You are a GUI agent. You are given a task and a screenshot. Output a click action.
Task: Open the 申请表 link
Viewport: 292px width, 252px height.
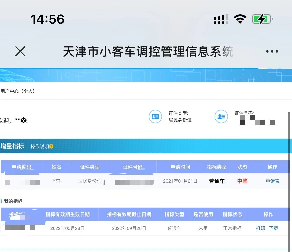pos(272,181)
